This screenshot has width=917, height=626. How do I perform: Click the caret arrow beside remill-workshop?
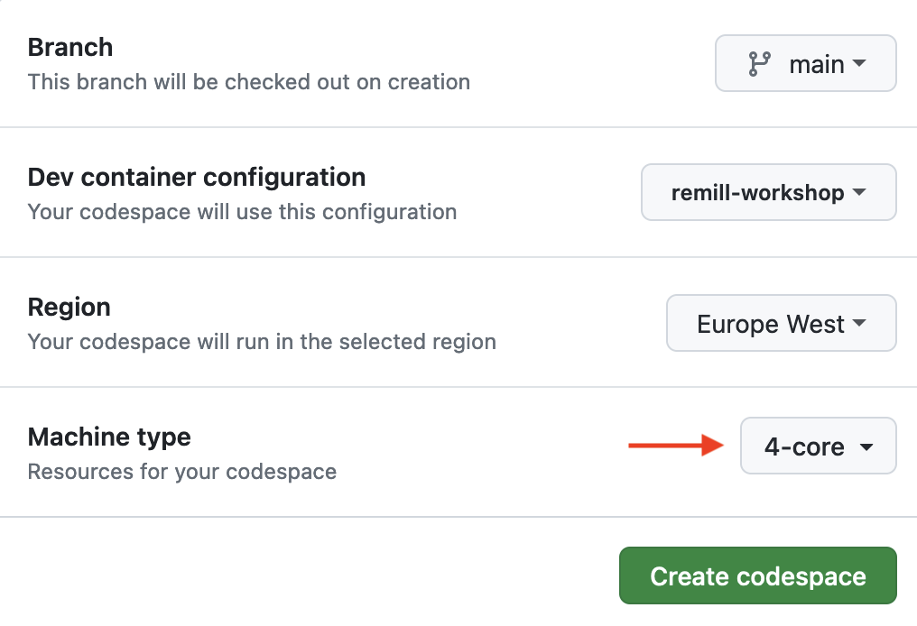(x=859, y=193)
